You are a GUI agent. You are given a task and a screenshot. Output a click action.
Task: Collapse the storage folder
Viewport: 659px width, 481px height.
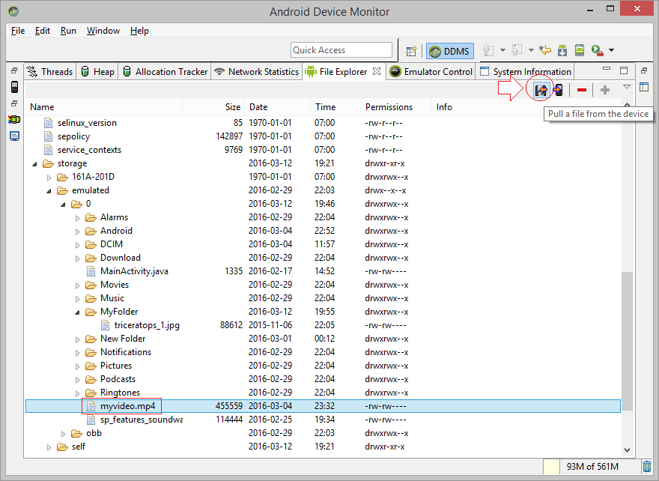[x=35, y=164]
